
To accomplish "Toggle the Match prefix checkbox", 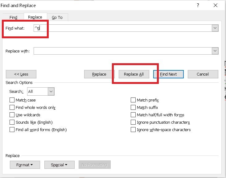I will (x=133, y=100).
